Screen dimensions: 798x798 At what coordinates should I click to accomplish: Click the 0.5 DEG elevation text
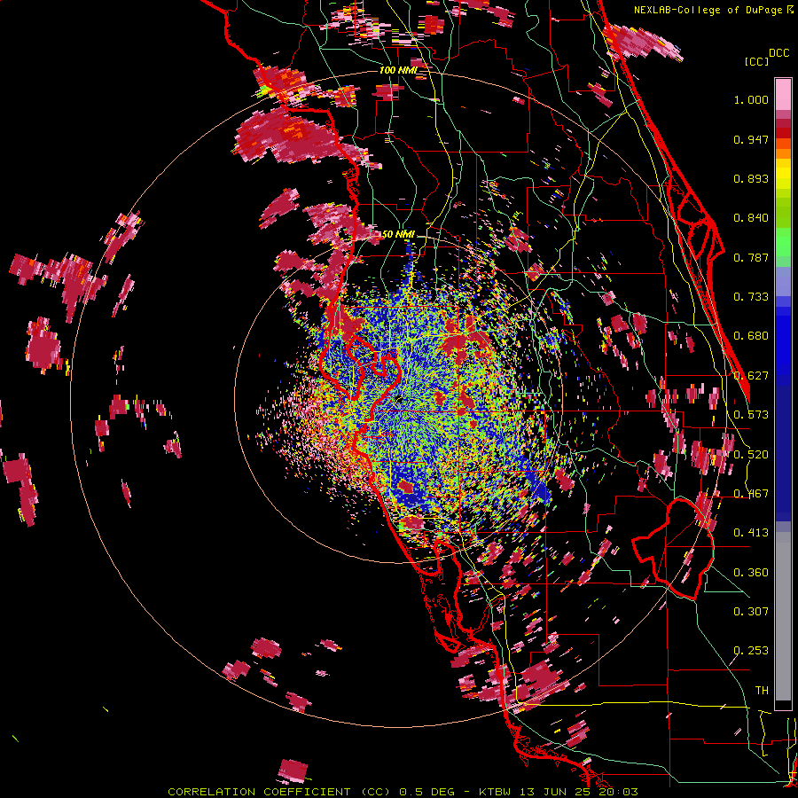[x=427, y=792]
